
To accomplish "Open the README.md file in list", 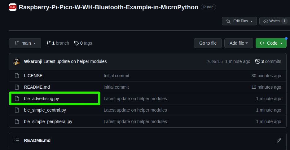I will pos(37,87).
